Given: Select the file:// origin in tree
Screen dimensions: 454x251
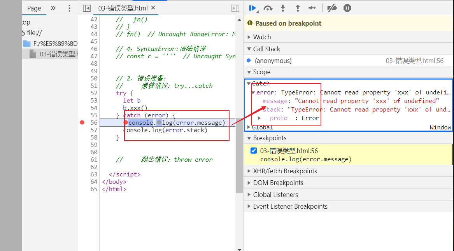Looking at the screenshot, I should click(x=34, y=33).
